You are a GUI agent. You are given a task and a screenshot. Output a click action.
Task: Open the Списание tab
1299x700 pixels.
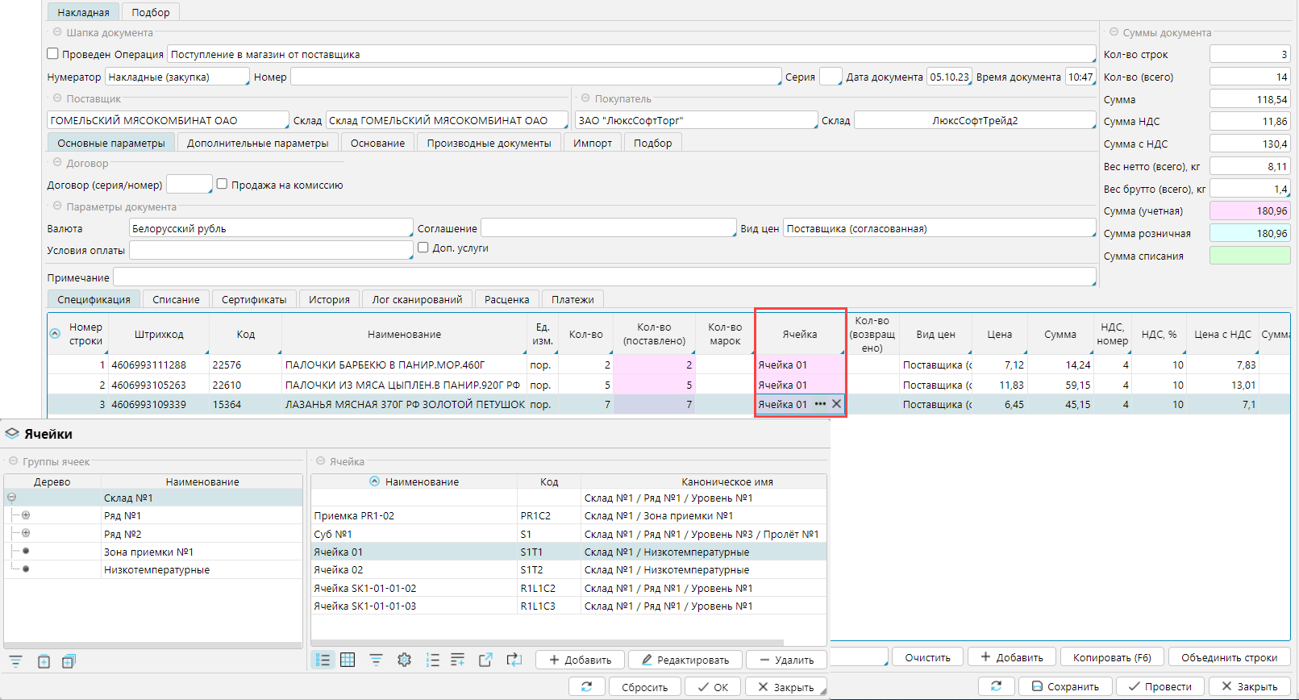(176, 299)
